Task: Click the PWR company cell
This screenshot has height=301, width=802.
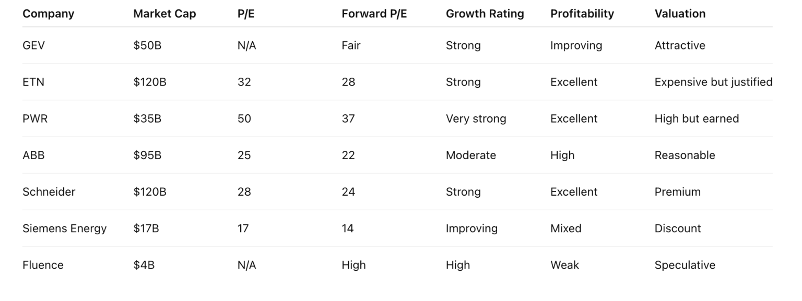Action: [x=35, y=118]
